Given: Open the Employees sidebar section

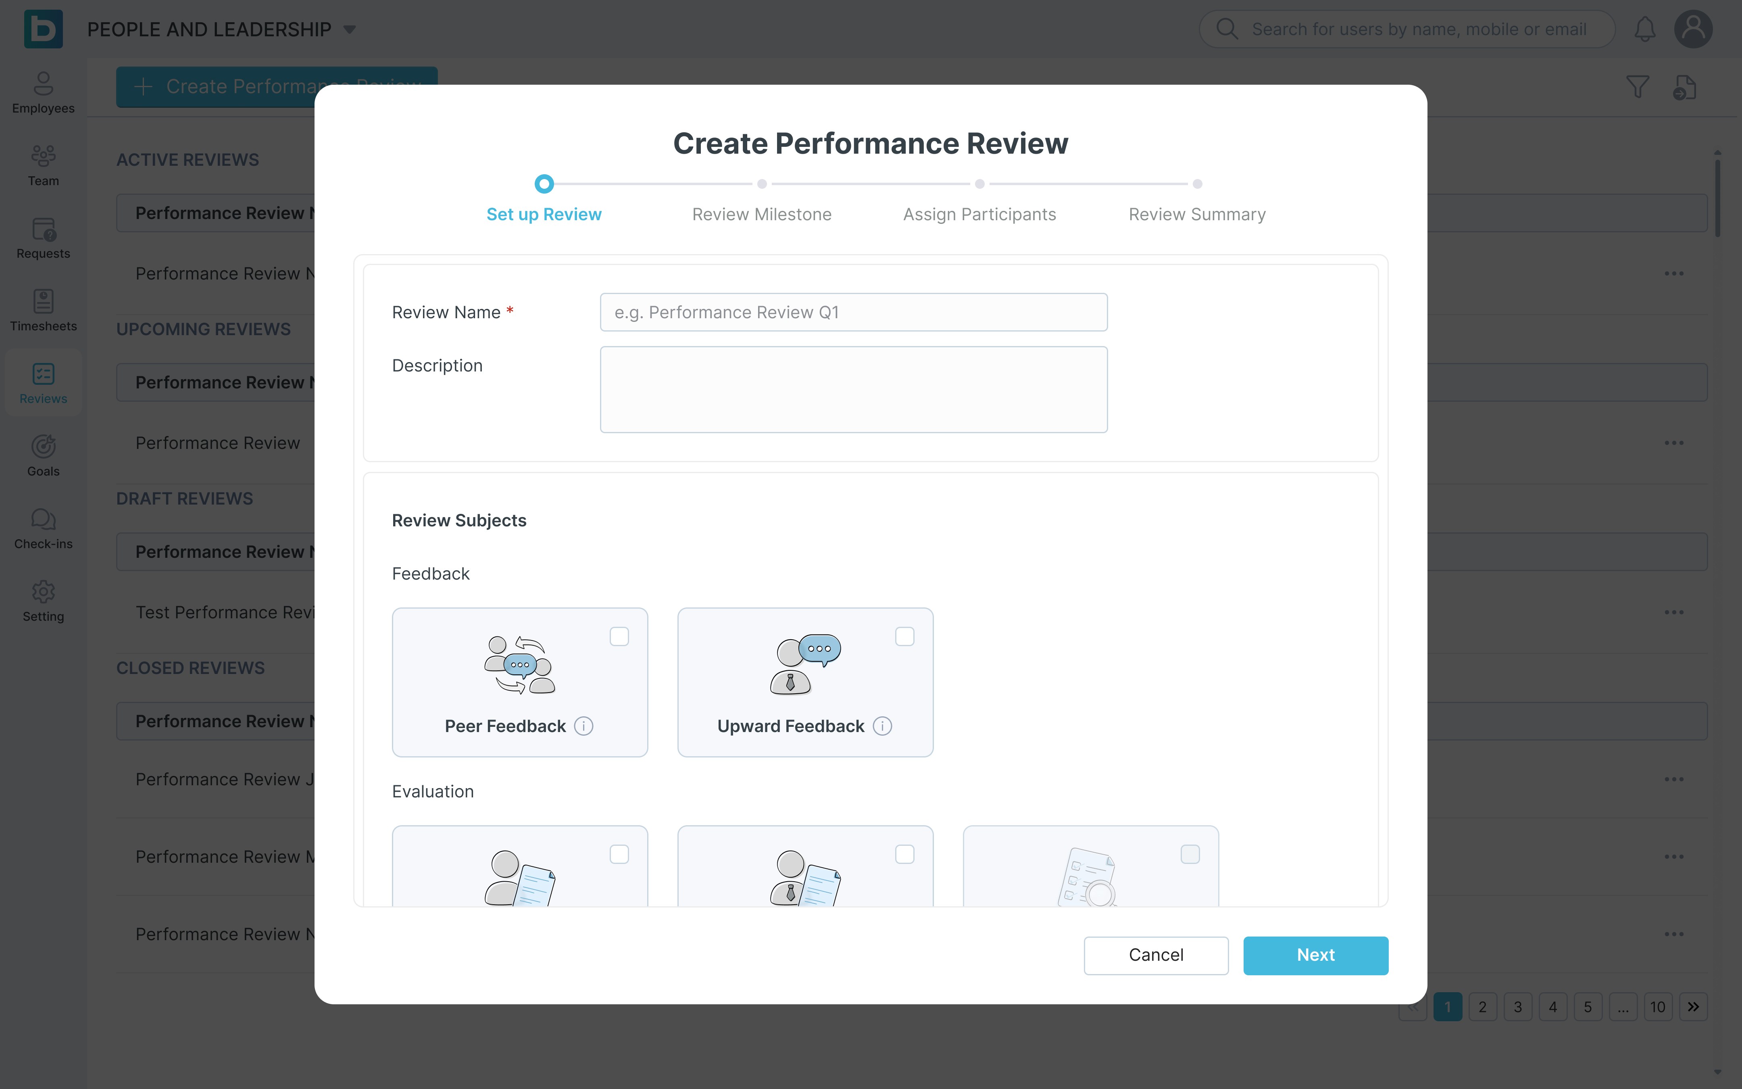Looking at the screenshot, I should pyautogui.click(x=43, y=93).
